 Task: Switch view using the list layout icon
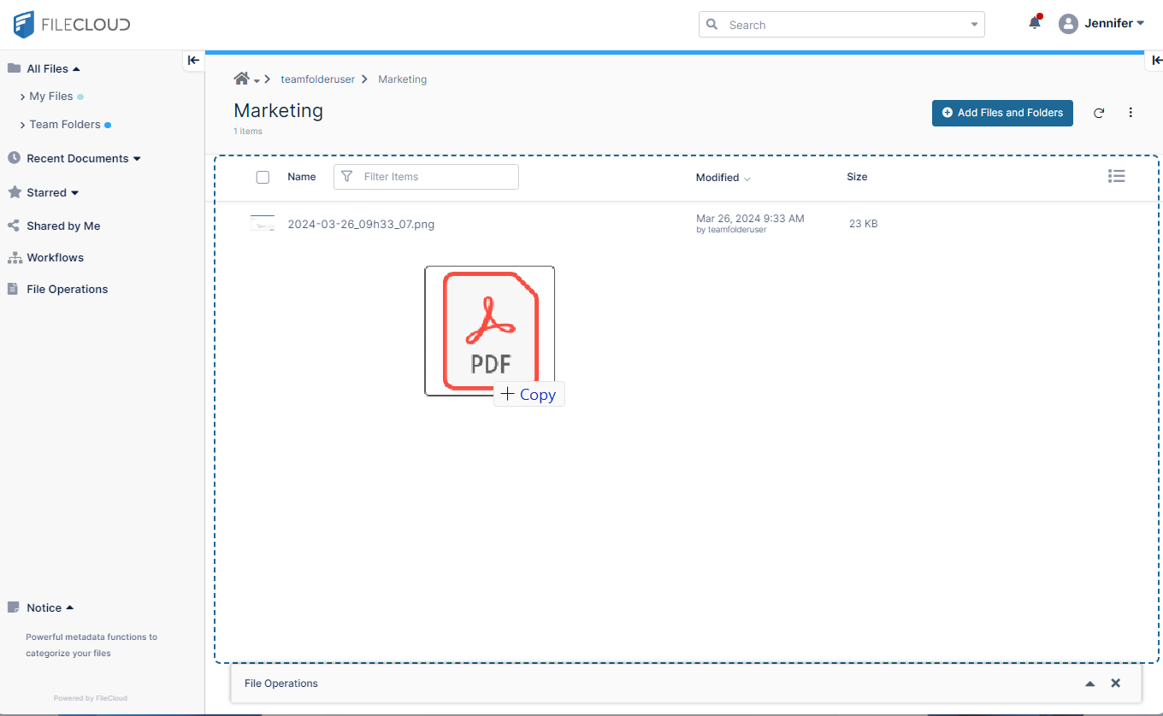pos(1116,176)
